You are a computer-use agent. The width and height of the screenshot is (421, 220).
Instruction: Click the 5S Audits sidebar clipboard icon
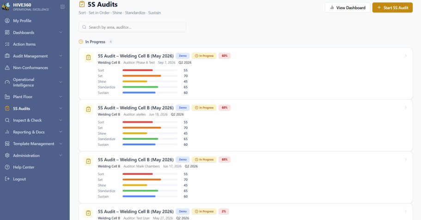[7, 108]
